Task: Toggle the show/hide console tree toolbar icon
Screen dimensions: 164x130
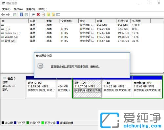Action: [x=14, y=14]
